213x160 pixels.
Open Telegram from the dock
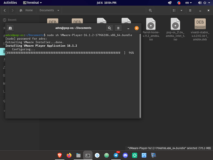[x=116, y=155]
